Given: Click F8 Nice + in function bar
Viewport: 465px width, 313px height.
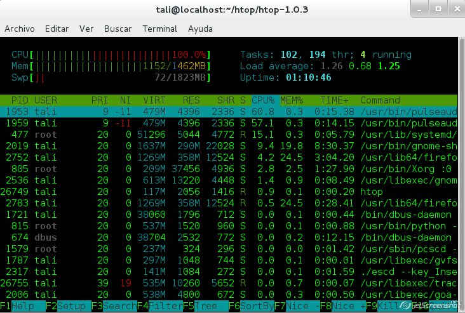Looking at the screenshot, I should click(x=342, y=306).
